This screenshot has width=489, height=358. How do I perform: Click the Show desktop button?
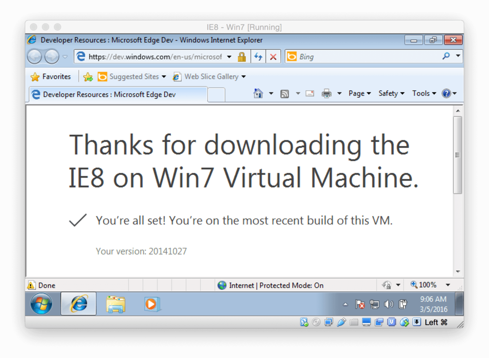point(459,304)
